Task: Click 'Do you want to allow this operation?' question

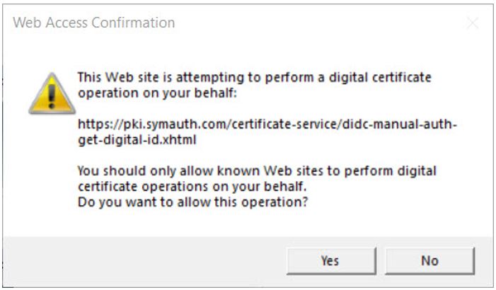Action: [x=195, y=202]
